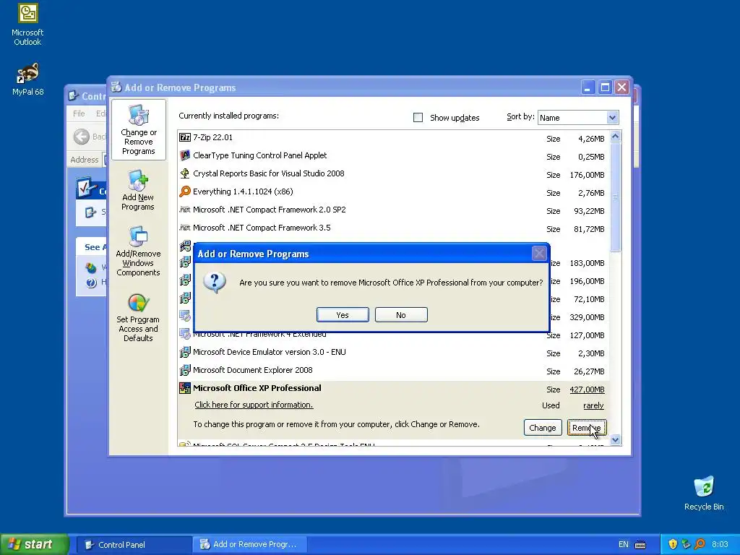
Task: Open Set Program Access and Defaults
Action: coord(138,317)
